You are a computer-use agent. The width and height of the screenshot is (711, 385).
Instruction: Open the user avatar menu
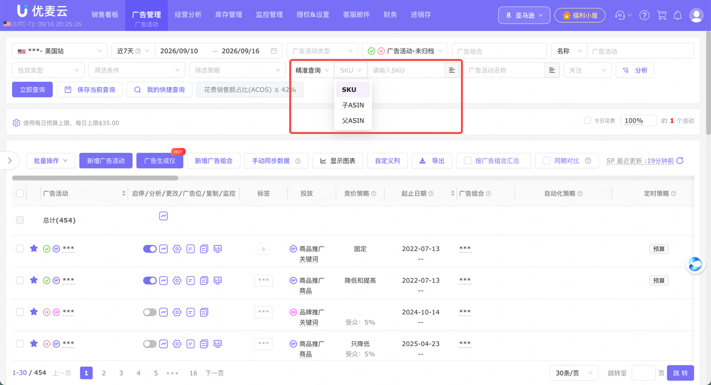tap(696, 16)
